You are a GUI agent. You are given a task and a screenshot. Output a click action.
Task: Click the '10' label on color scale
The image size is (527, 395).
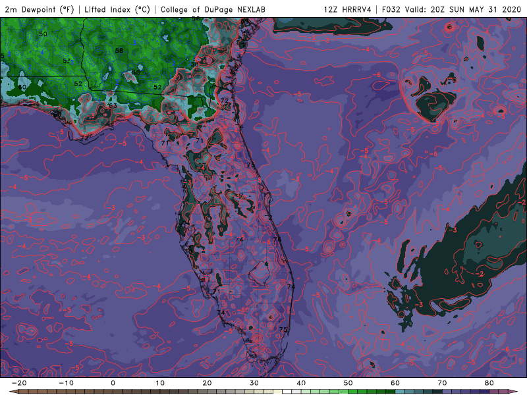(x=160, y=383)
